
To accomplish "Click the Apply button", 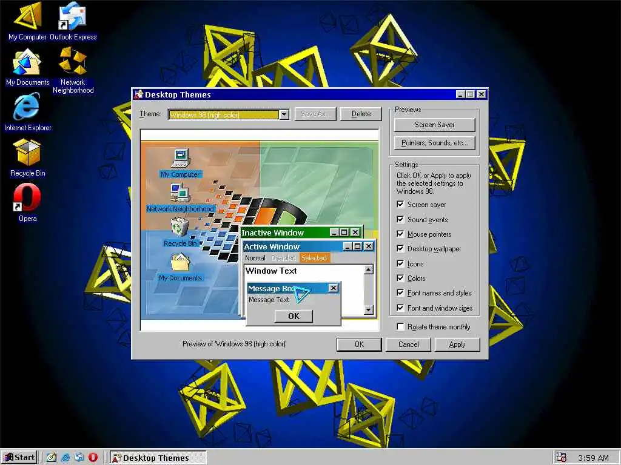I will (x=457, y=345).
